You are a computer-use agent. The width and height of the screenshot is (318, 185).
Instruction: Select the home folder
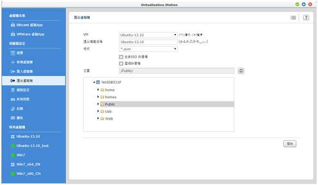(x=110, y=90)
